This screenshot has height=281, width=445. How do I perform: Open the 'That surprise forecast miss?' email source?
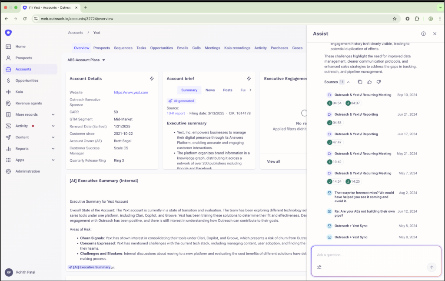364,197
